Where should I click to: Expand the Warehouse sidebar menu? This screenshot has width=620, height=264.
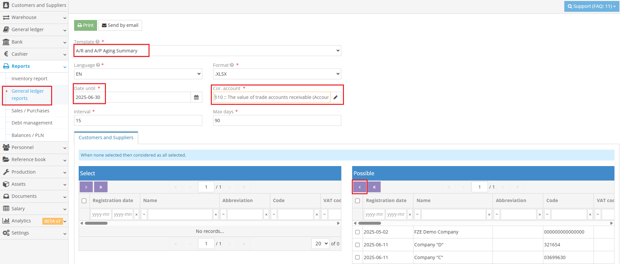[x=34, y=17]
